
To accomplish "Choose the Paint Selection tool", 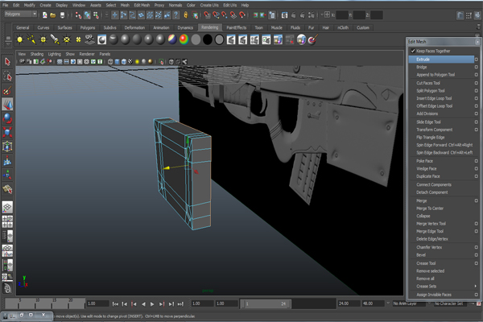I will (7, 90).
